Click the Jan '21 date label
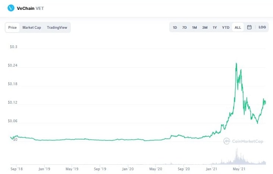The height and width of the screenshot is (174, 273). click(211, 169)
